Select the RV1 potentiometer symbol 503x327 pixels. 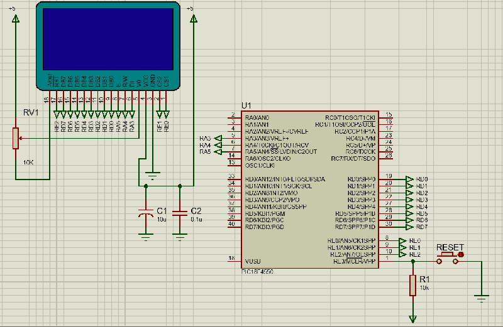[16, 138]
